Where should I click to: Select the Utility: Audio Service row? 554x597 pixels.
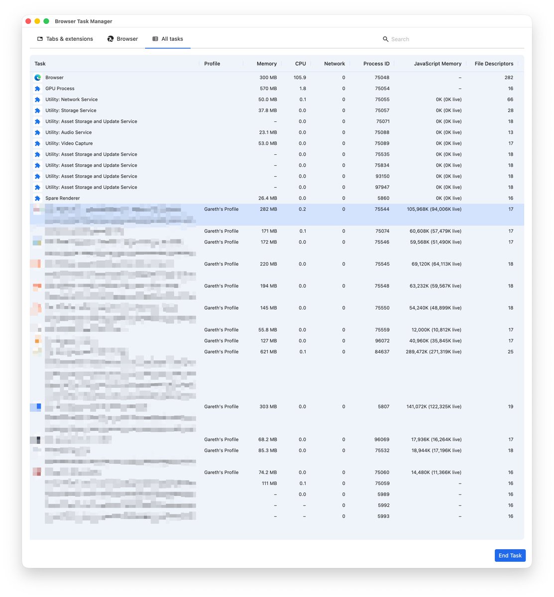point(277,132)
